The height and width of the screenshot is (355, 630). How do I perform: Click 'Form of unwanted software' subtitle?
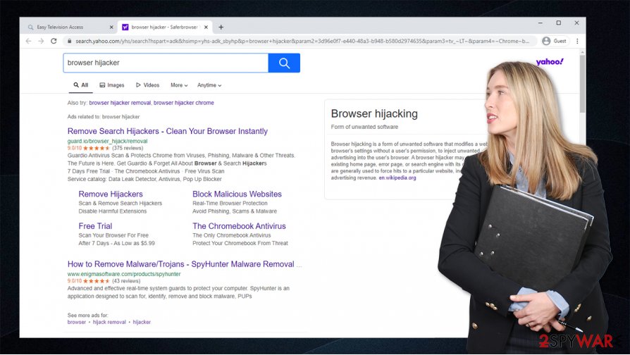364,127
